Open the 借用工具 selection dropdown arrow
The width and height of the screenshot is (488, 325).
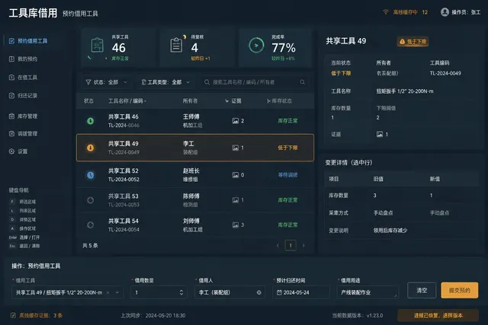tap(117, 292)
